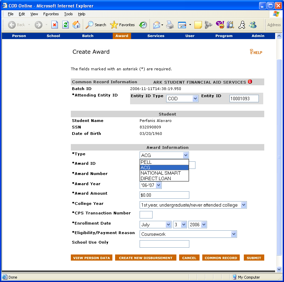Viewport: 284px width, 282px height.
Task: Open the Search magnifier toolbar button
Action: [x=96, y=25]
